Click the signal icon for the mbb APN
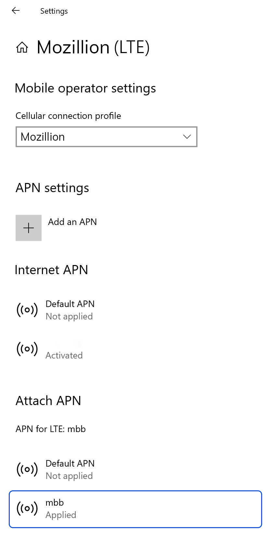280x547 pixels. click(27, 509)
